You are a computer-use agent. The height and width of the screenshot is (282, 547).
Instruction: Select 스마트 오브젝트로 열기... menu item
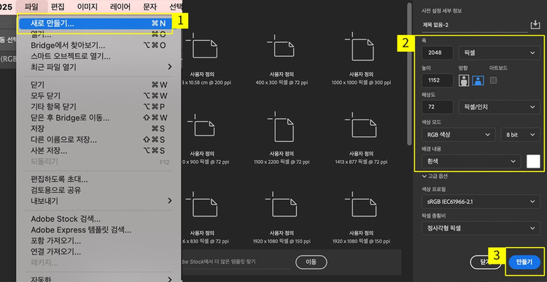pyautogui.click(x=98, y=56)
